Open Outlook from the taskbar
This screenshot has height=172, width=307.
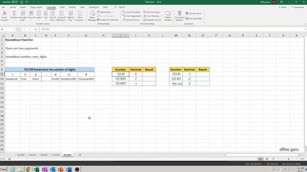(x=53, y=169)
